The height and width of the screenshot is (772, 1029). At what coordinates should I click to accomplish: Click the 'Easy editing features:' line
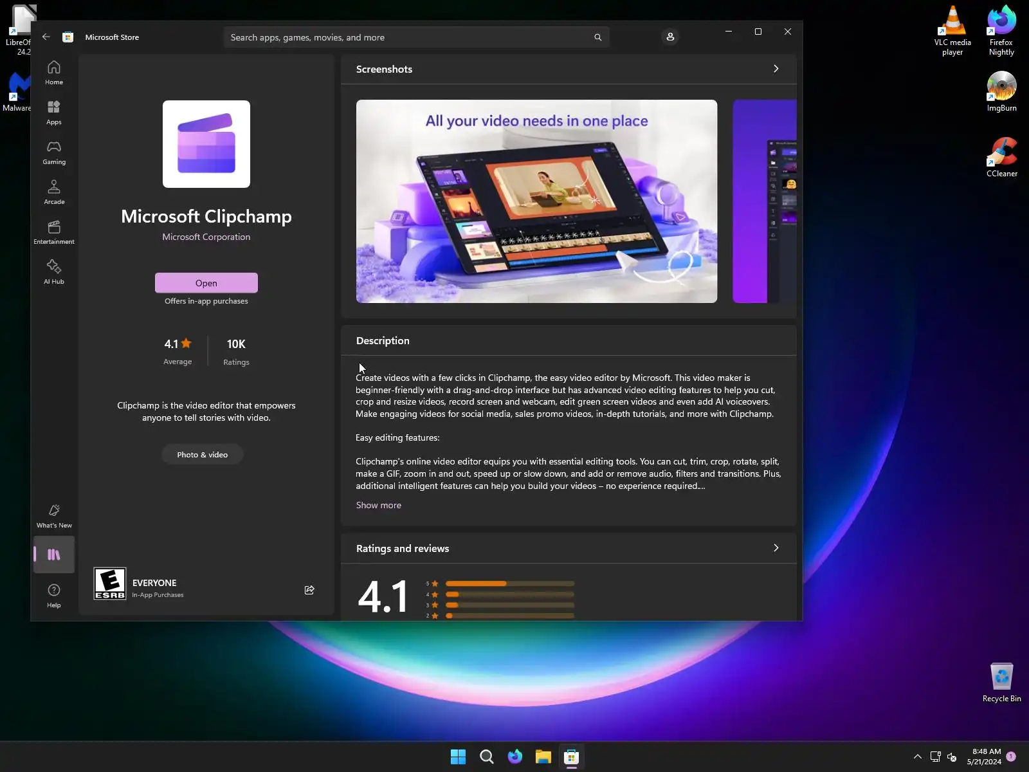(397, 437)
